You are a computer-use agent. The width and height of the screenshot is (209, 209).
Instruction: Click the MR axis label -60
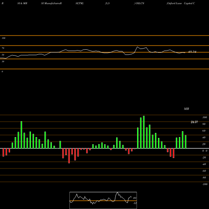click(204, 171)
